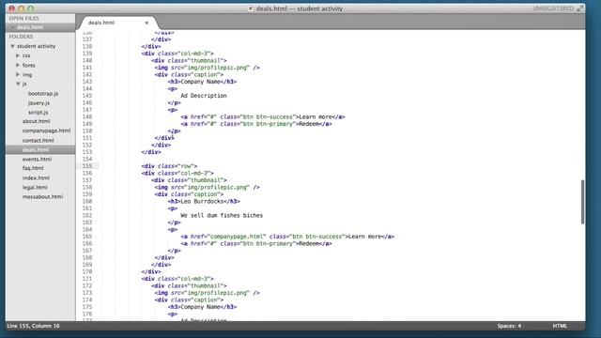Click the 'Leo Burrdocks' heading text
Screen dimensions: 601x338
click(202, 201)
